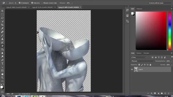Select the Dodge tool

(2, 57)
